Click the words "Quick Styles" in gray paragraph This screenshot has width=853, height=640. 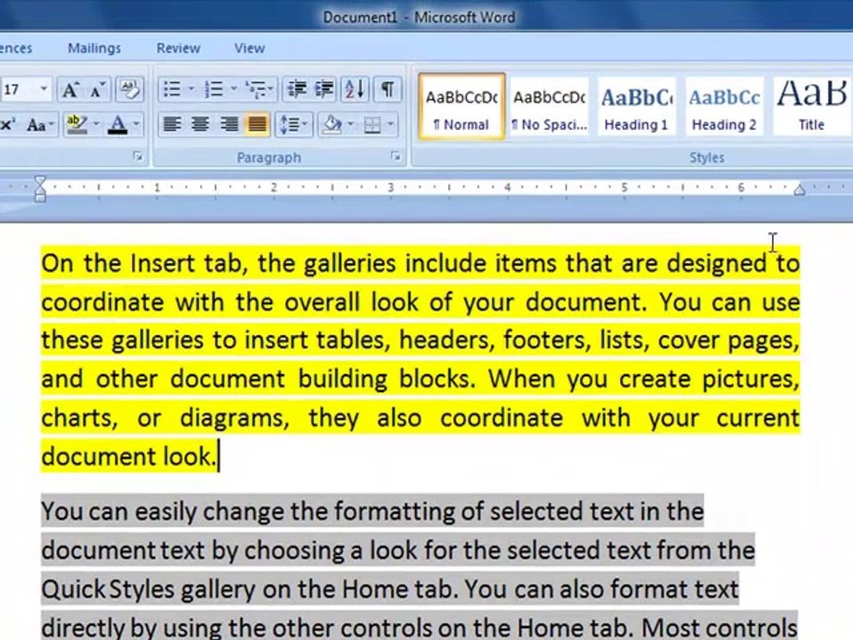click(x=108, y=590)
